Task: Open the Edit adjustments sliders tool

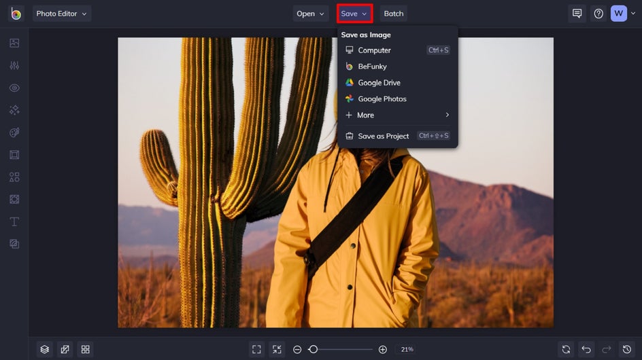Action: [14, 65]
